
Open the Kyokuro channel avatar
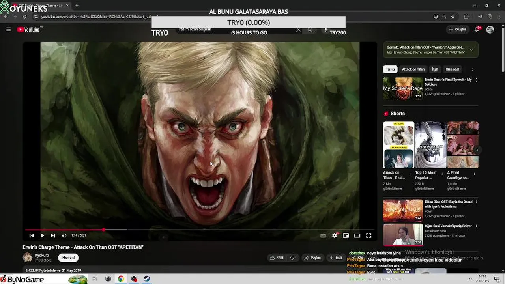pos(28,258)
